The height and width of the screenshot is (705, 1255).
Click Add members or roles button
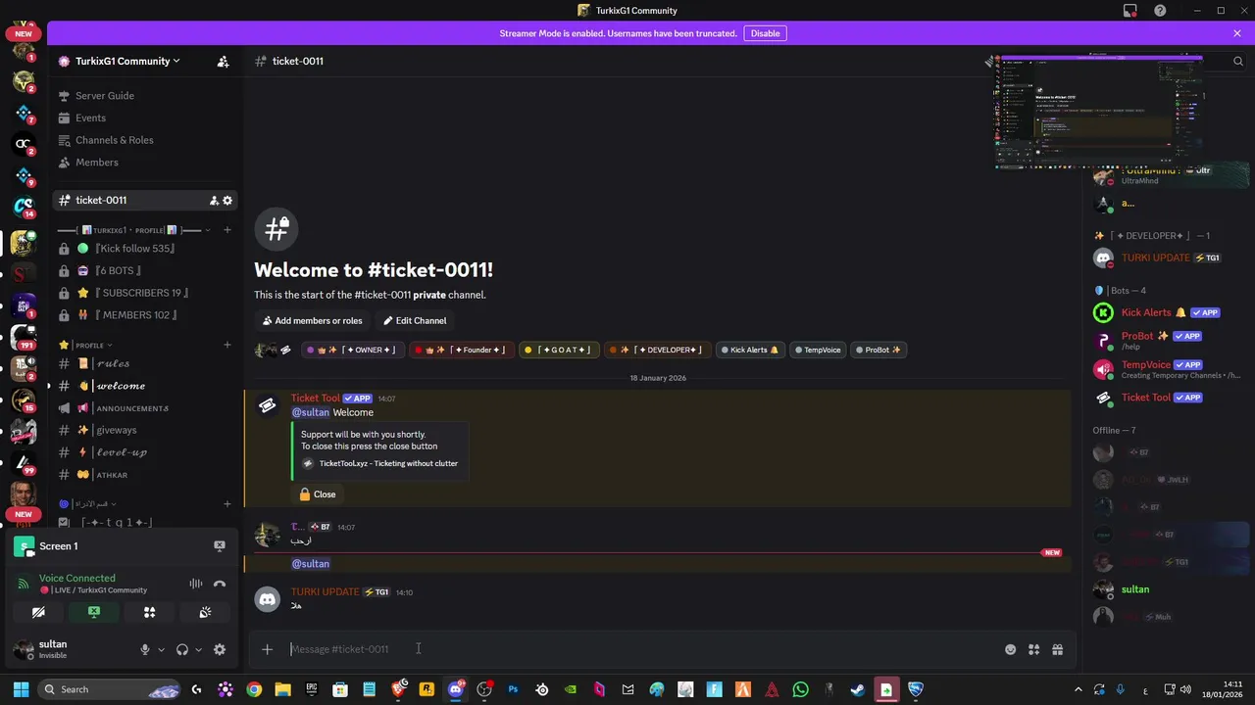312,320
